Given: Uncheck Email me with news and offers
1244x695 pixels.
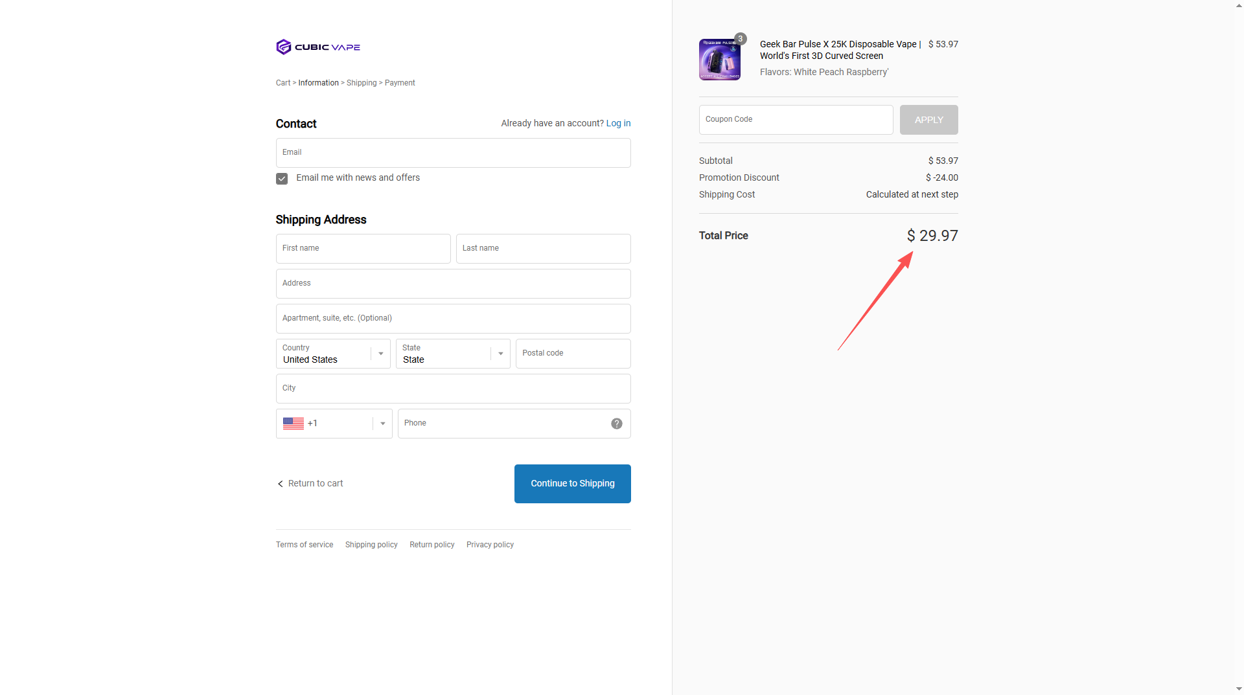Looking at the screenshot, I should tap(282, 179).
